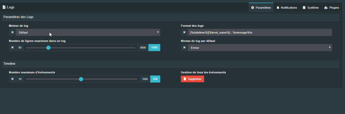Click the Moteur de log field label

point(18,26)
